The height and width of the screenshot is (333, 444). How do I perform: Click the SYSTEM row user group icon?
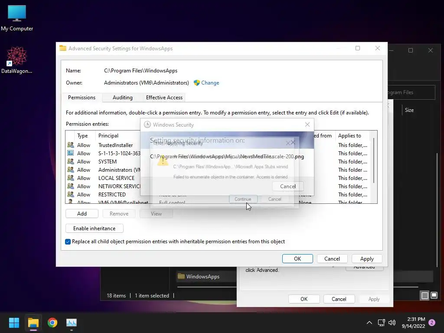tap(71, 161)
